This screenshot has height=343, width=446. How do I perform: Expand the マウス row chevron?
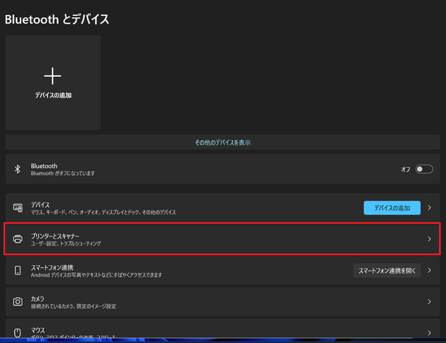(x=430, y=333)
